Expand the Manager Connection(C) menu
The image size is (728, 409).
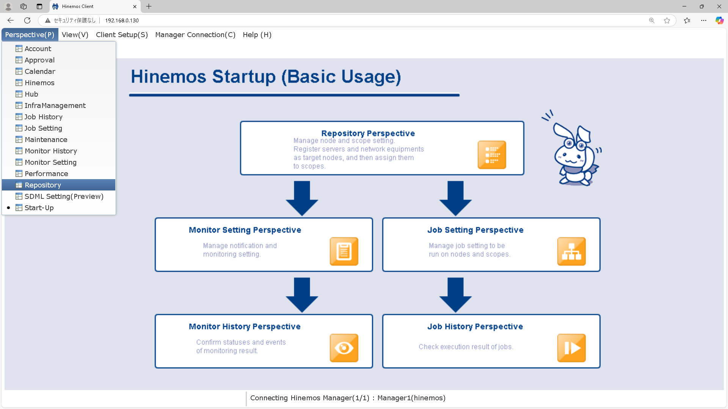point(195,35)
